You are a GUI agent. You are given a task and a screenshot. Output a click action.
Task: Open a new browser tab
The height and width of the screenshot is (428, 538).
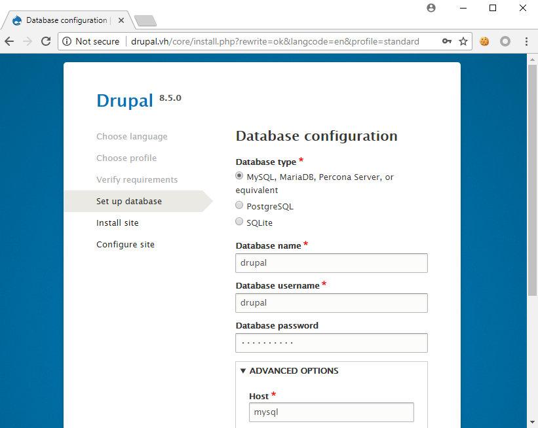click(x=145, y=21)
